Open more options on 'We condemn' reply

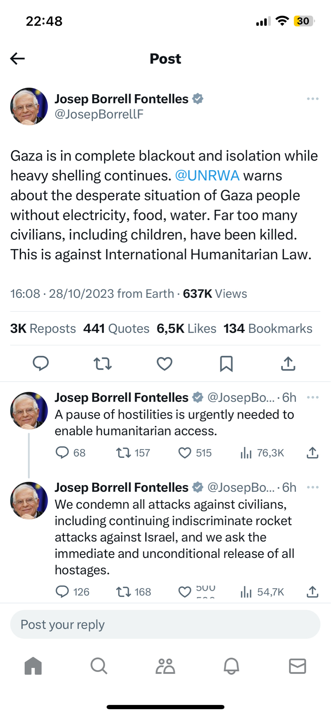coord(312,487)
